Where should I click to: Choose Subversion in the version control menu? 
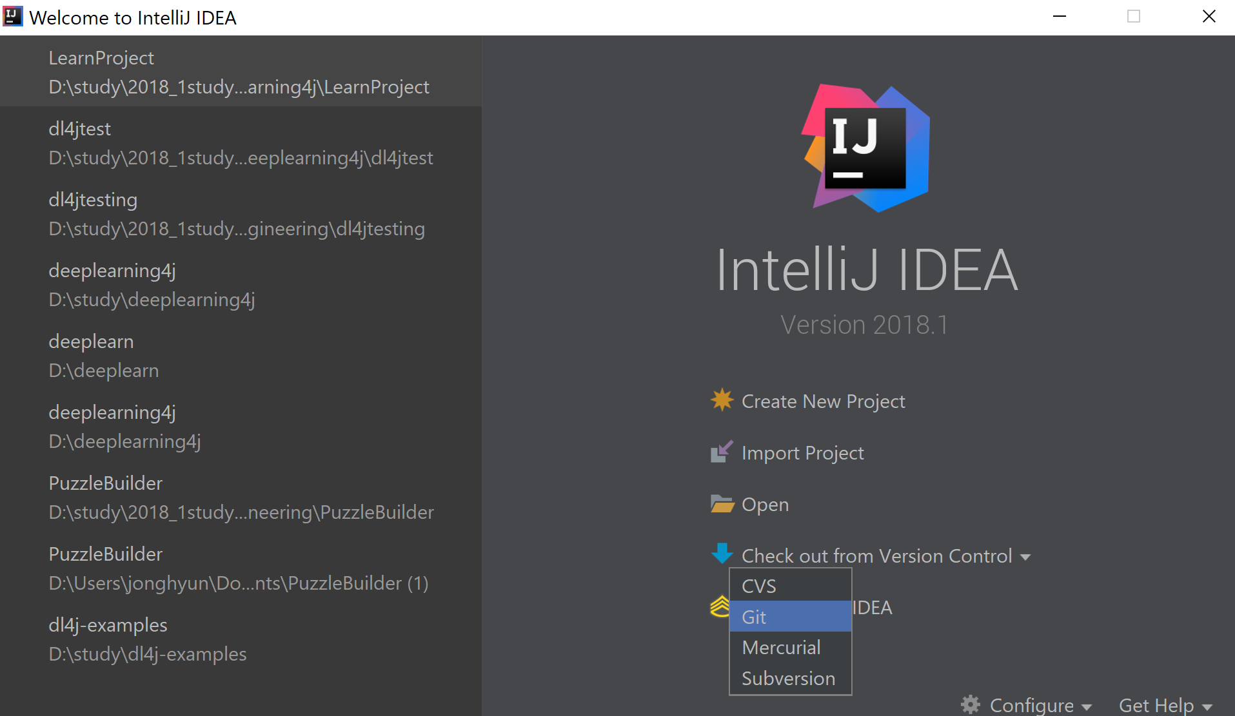(788, 678)
